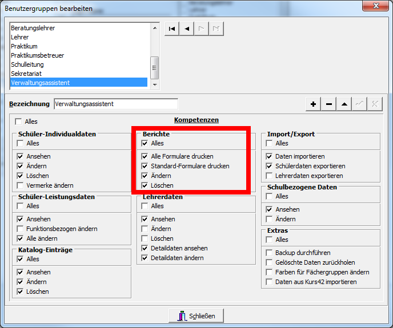The height and width of the screenshot is (328, 393).
Task: Click the greyed-out last record arrow
Action: click(x=216, y=29)
